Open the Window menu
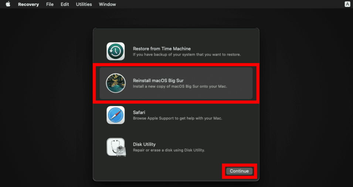Screen dimensions: 353x187 (108, 4)
